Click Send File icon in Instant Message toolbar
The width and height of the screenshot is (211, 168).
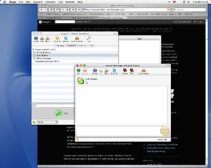[x=114, y=71]
